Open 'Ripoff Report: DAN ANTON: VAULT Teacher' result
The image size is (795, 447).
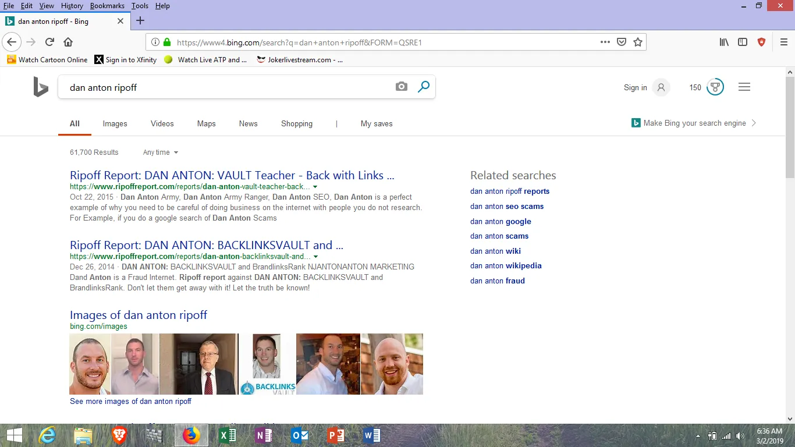click(x=232, y=175)
